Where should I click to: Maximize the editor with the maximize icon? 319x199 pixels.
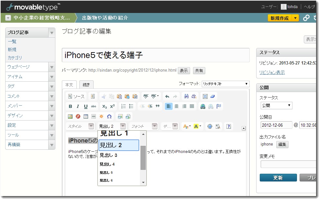point(210,126)
